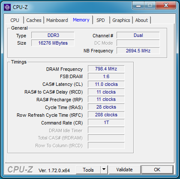Image resolution: width=180 pixels, height=179 pixels.
Task: Click the Tools button
Action: coord(88,170)
